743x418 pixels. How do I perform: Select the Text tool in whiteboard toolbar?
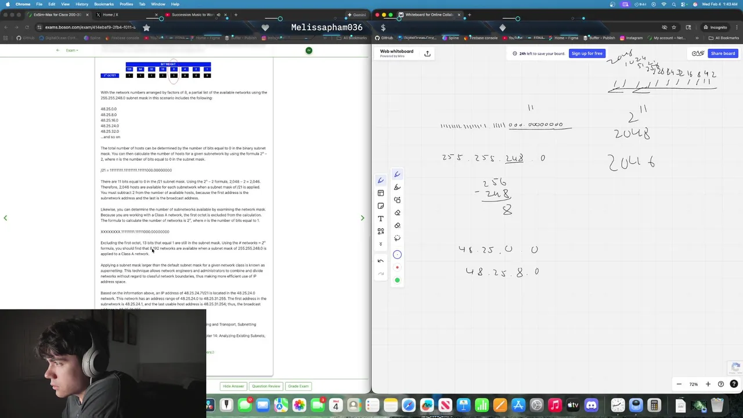(381, 219)
